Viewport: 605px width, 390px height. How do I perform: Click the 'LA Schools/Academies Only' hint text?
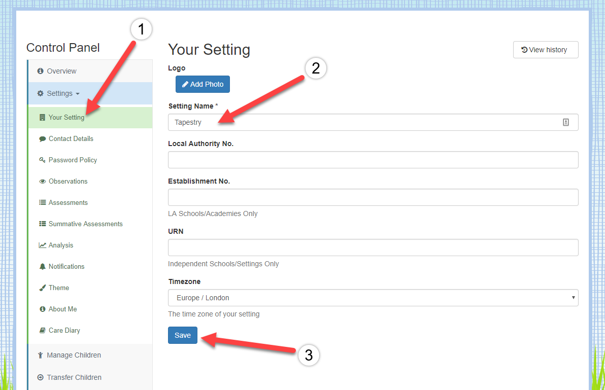point(213,214)
